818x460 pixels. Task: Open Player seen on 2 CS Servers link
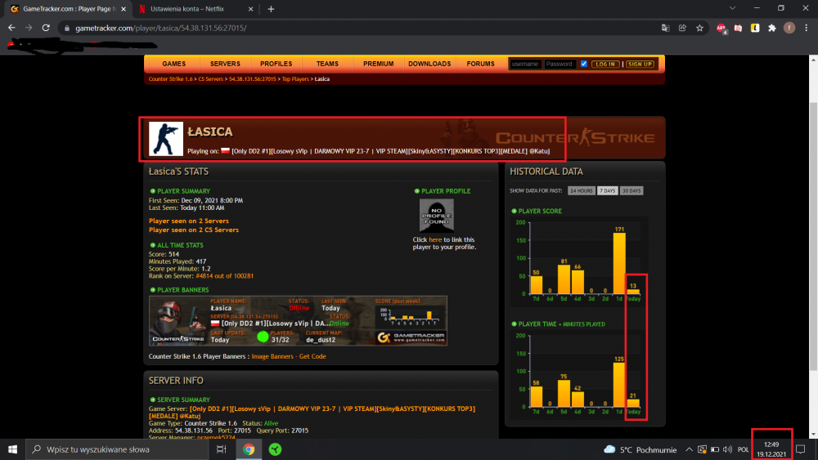point(194,230)
